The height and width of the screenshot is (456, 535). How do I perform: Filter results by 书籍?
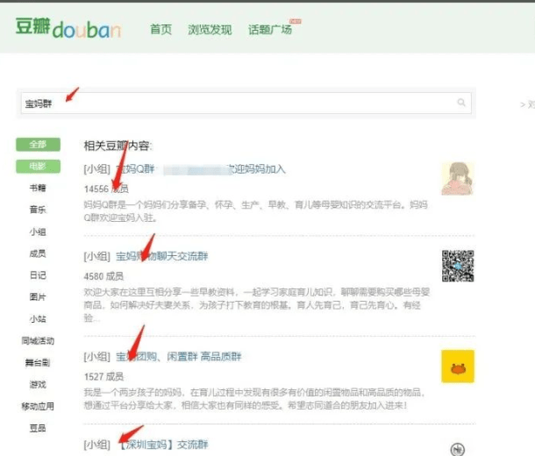click(x=38, y=188)
